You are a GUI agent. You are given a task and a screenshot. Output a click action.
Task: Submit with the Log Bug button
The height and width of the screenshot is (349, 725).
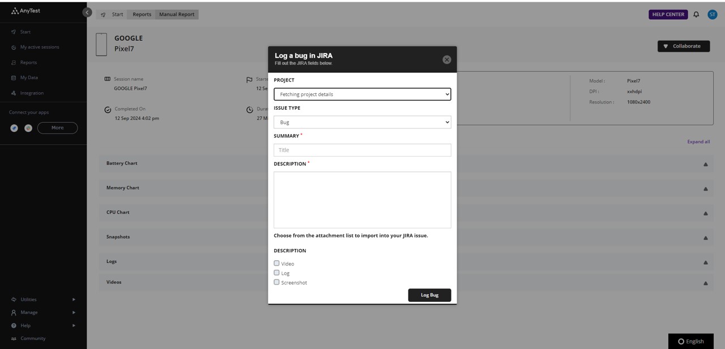tap(430, 295)
